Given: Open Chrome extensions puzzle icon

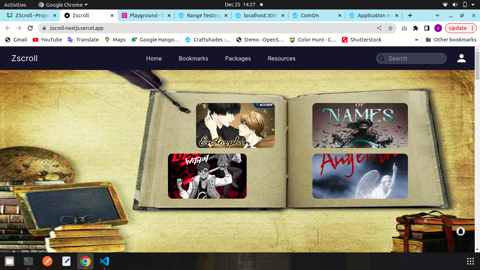Looking at the screenshot, I should [416, 28].
